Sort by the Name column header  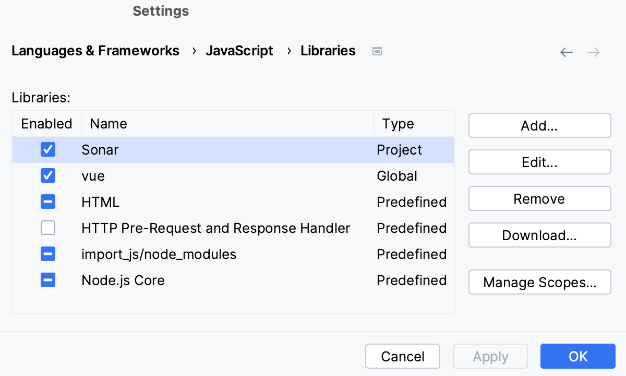pyautogui.click(x=108, y=123)
